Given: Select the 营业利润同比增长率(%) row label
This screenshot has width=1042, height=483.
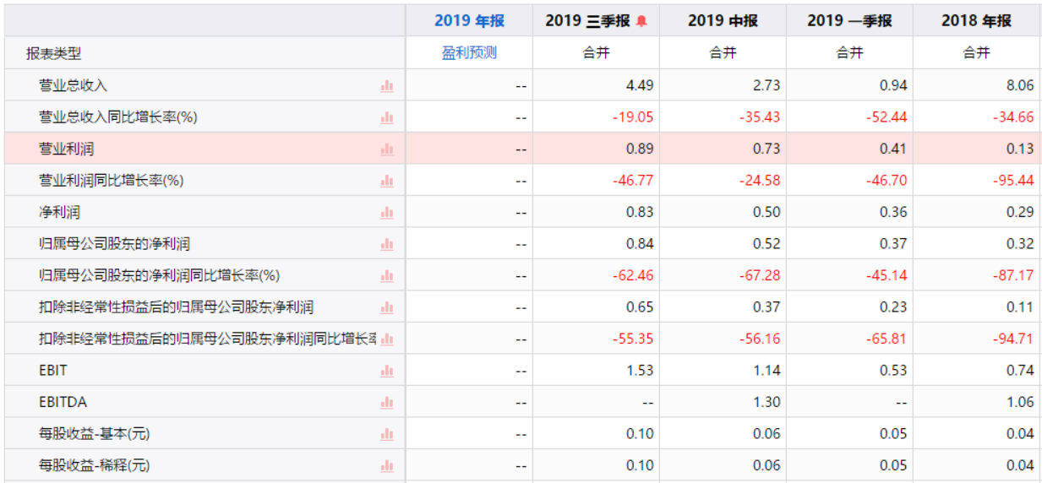Looking at the screenshot, I should (112, 181).
